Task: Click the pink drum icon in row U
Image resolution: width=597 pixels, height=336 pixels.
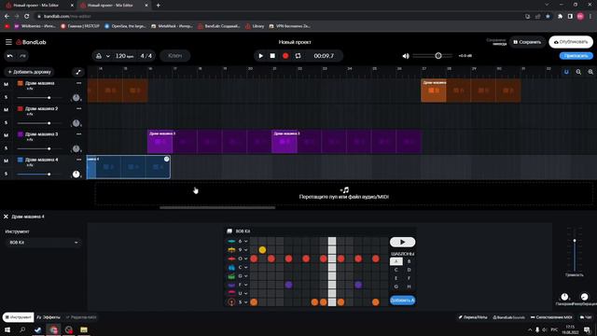Action: click(x=231, y=293)
